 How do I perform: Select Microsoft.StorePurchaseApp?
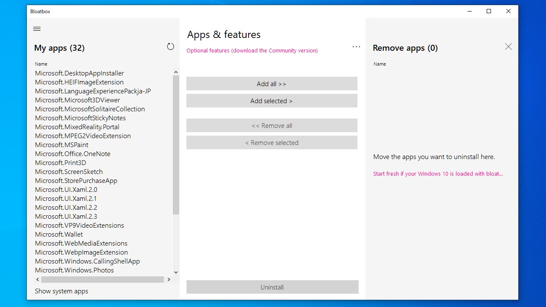pos(76,181)
